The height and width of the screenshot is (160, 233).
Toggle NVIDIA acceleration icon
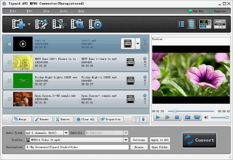pyautogui.click(x=205, y=24)
